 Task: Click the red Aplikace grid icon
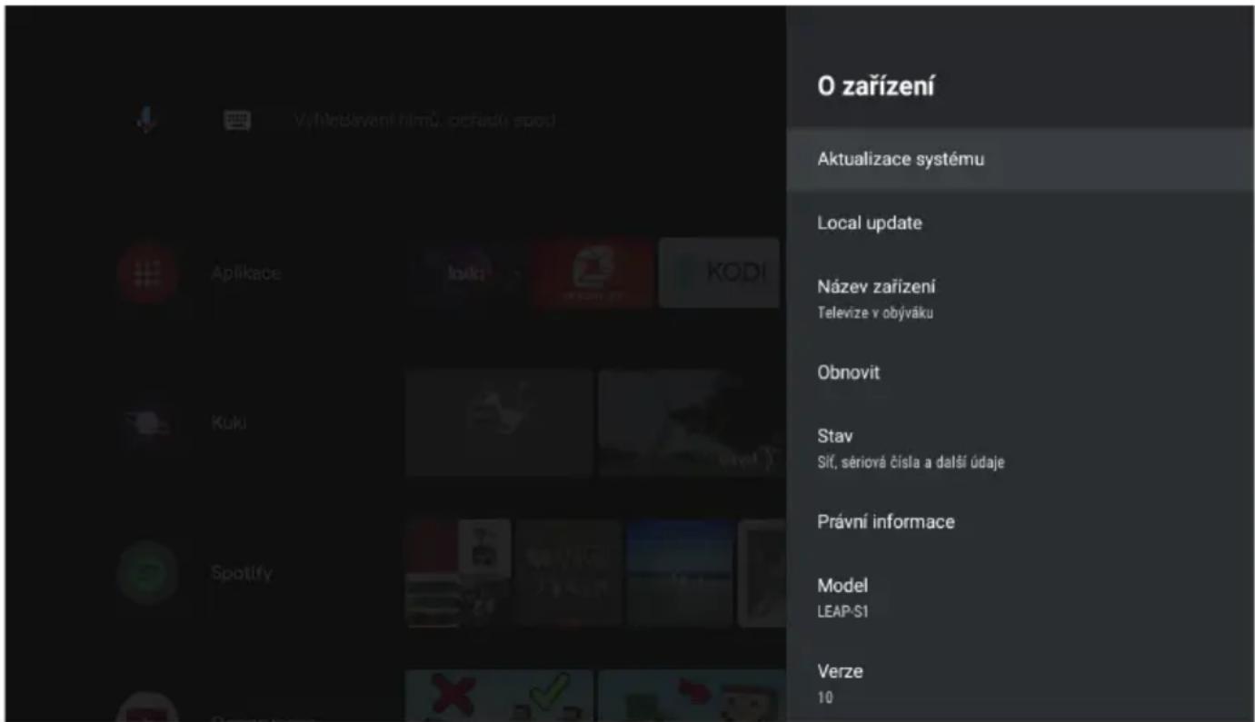(147, 273)
